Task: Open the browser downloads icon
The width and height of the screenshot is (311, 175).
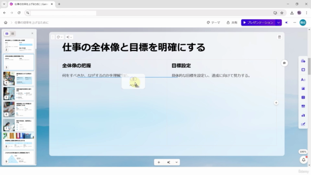Action: pos(292,13)
